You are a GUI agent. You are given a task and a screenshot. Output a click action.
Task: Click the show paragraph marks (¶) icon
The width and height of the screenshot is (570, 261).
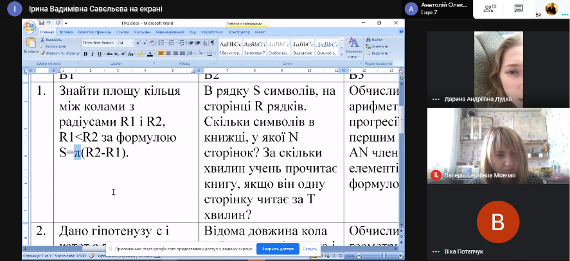pos(212,43)
